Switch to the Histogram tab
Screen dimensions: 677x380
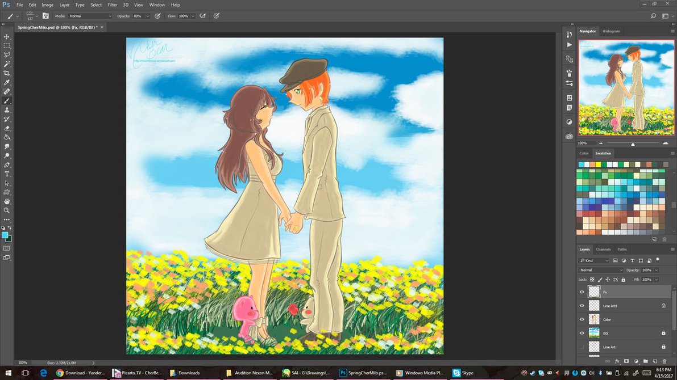tap(611, 31)
